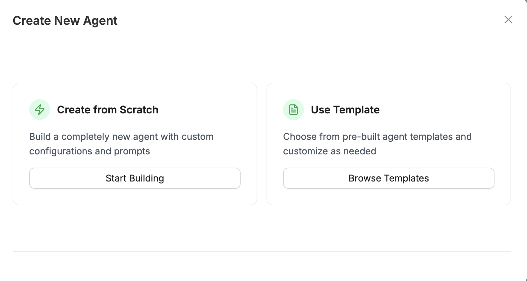Image resolution: width=527 pixels, height=281 pixels.
Task: Click the word "Scratch" in the left card heading
Action: point(139,110)
